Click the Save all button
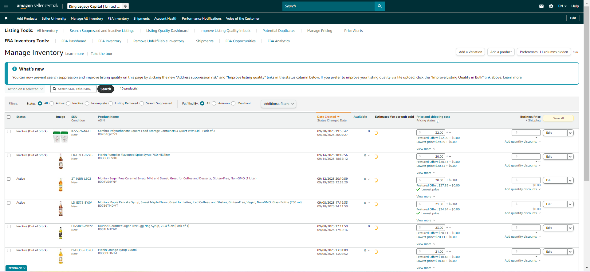The width and height of the screenshot is (590, 272). (x=558, y=118)
